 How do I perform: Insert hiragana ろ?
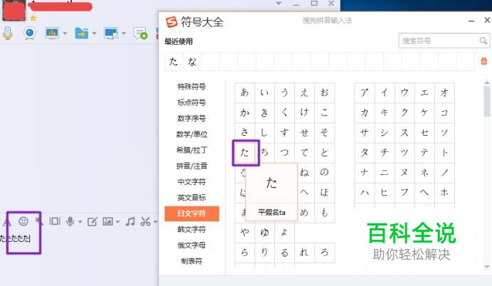pos(324,253)
